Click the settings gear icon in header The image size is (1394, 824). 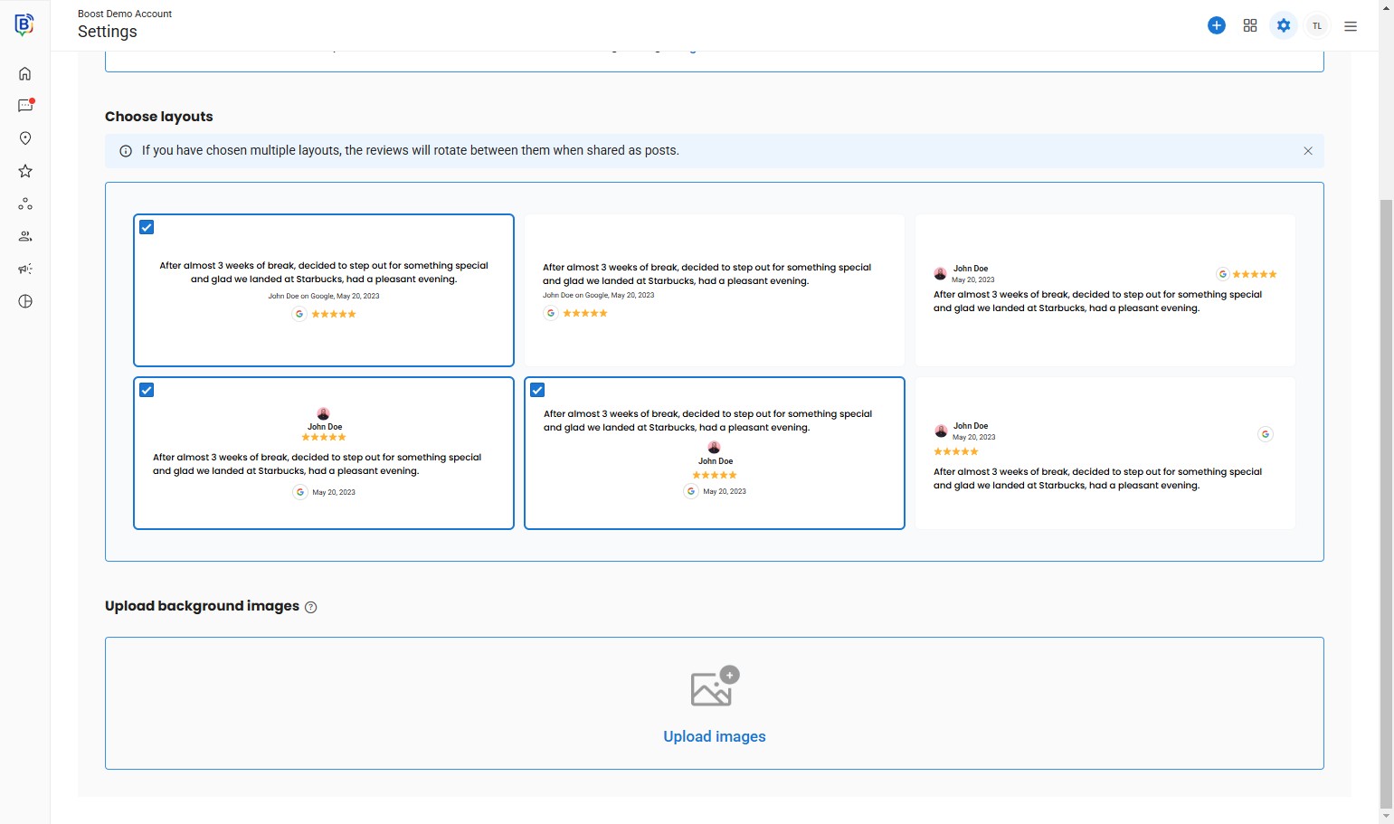(1284, 25)
